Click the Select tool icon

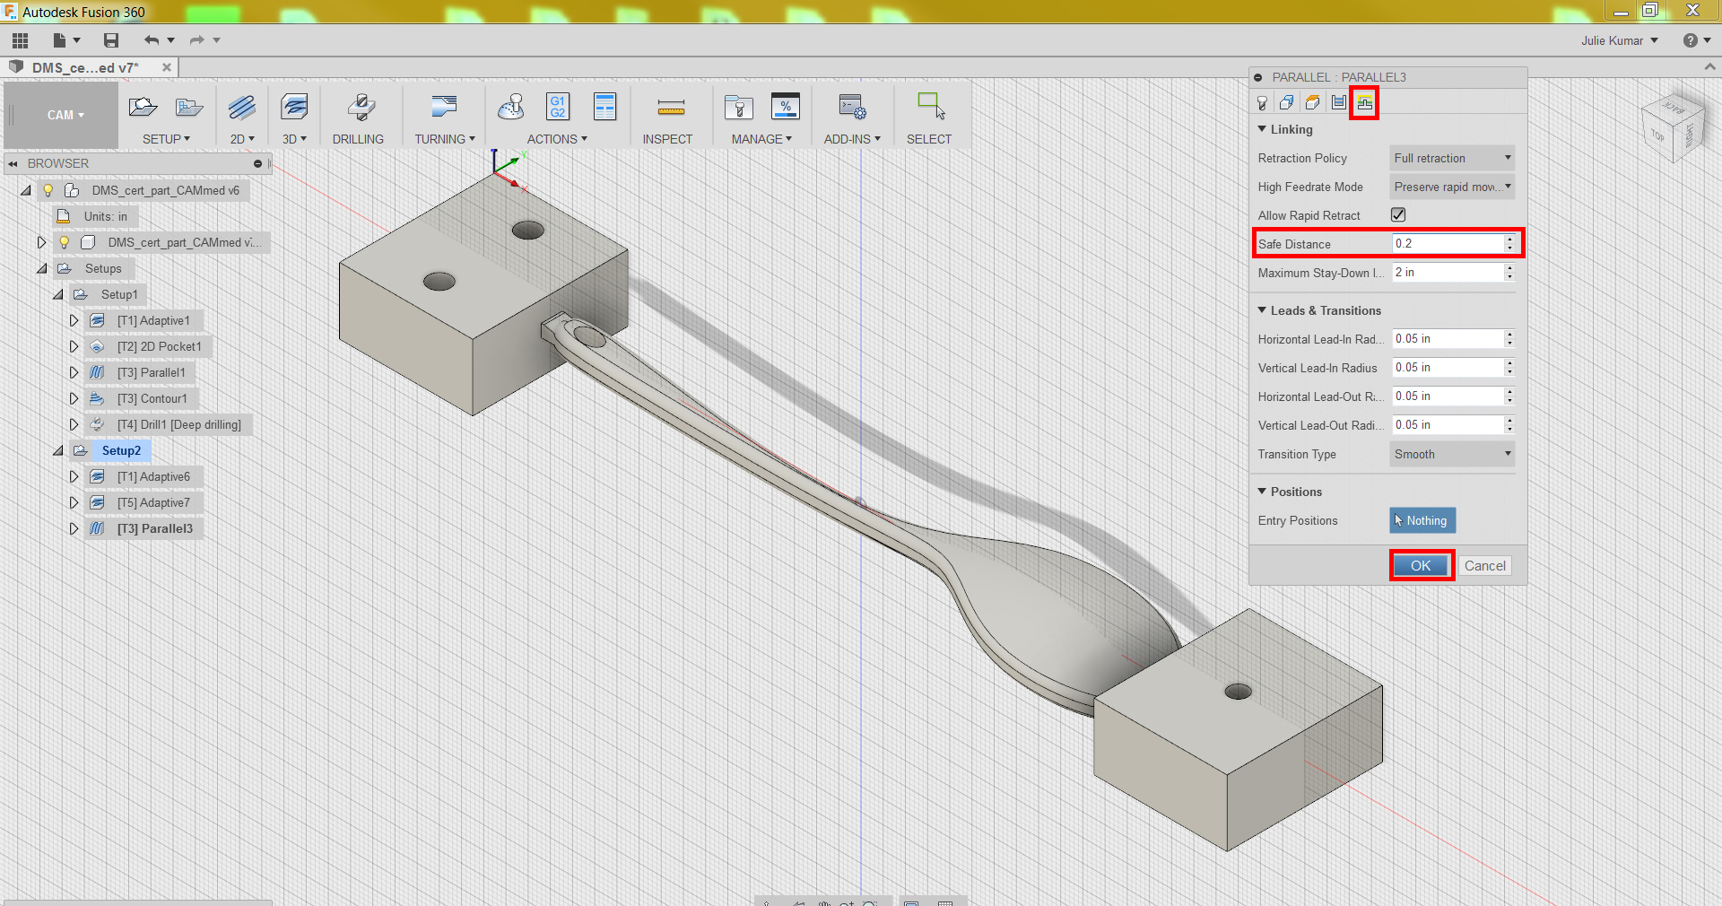[931, 106]
